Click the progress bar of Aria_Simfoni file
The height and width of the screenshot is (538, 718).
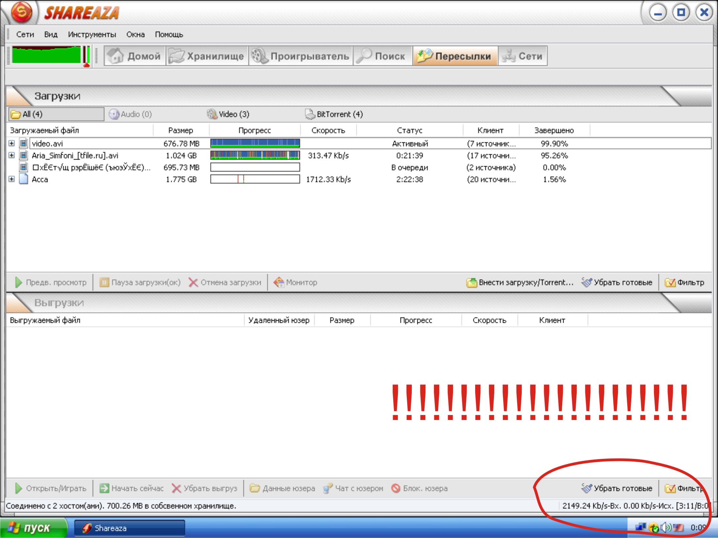tap(255, 155)
